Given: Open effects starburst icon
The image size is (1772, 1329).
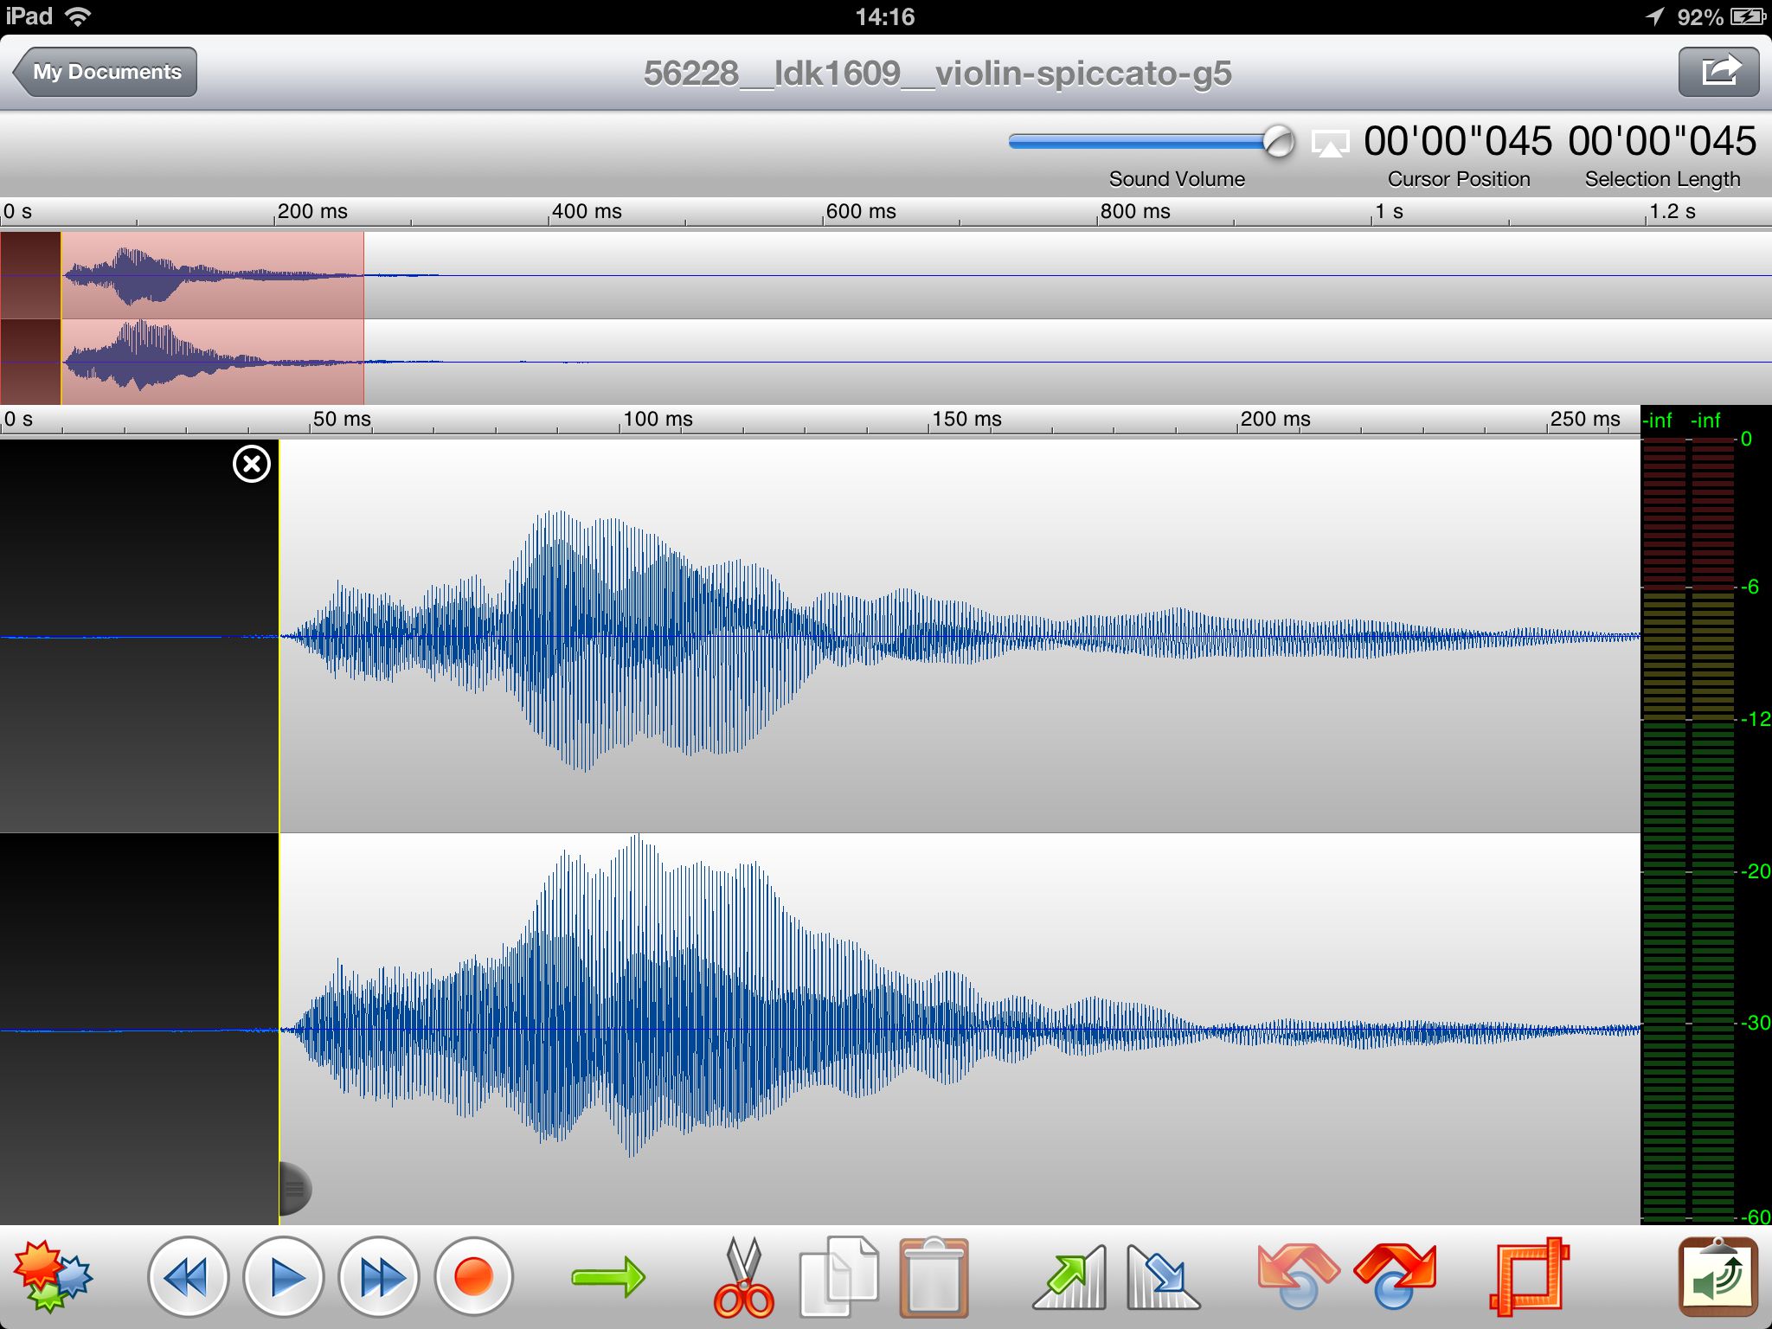Looking at the screenshot, I should (52, 1276).
